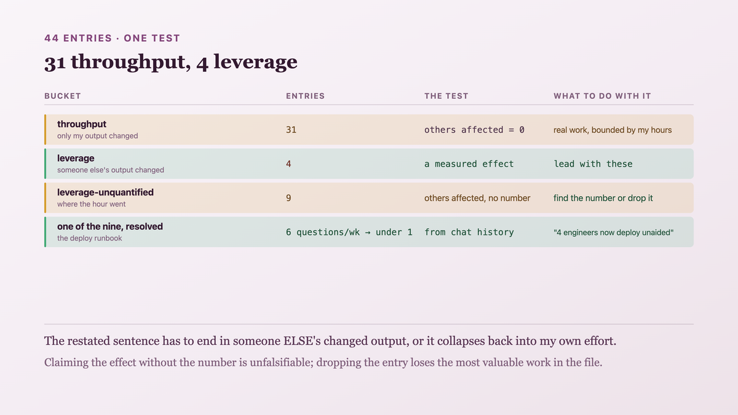Image resolution: width=738 pixels, height=415 pixels.
Task: Click "find the number or drop it"
Action: (x=603, y=198)
